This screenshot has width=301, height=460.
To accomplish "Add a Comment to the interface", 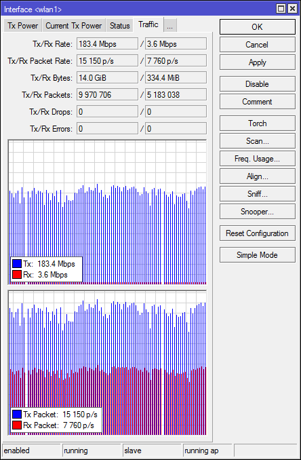I will tap(258, 102).
